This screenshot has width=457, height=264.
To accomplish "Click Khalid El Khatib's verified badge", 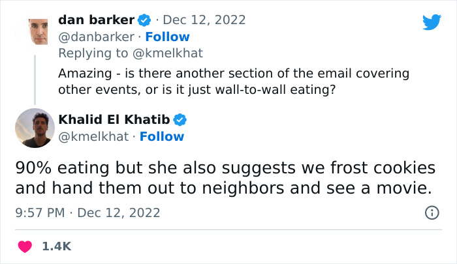I will (180, 119).
